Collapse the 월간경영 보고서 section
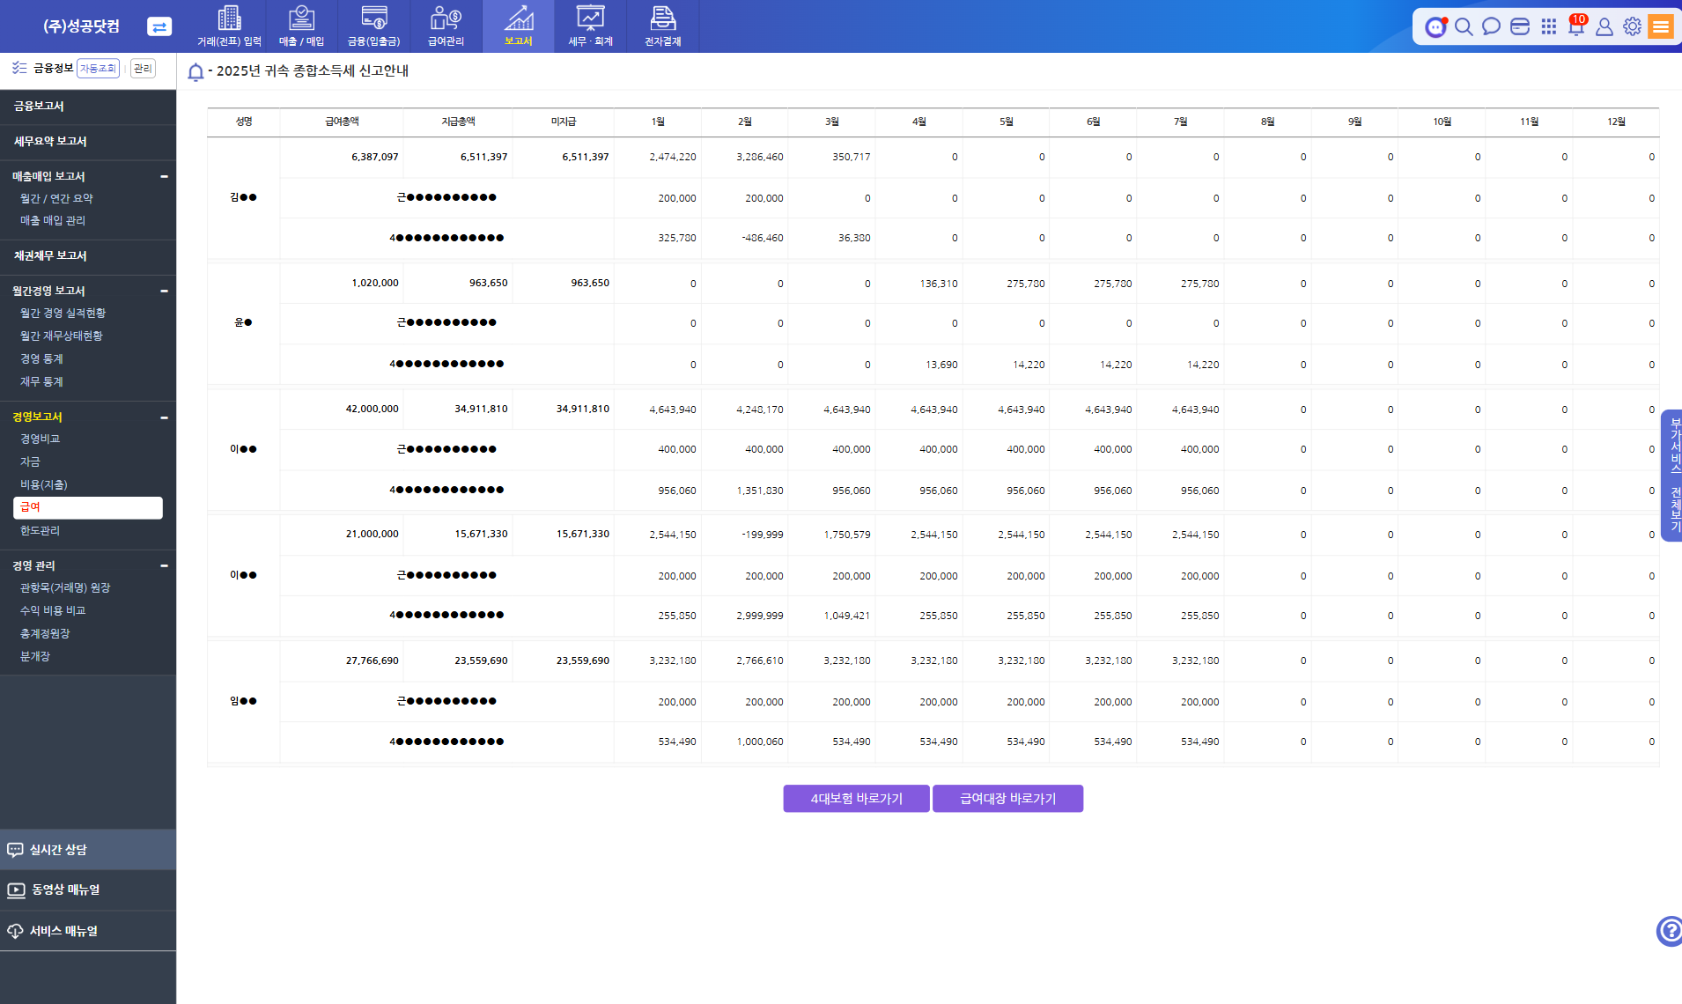This screenshot has height=1004, width=1682. coord(164,291)
